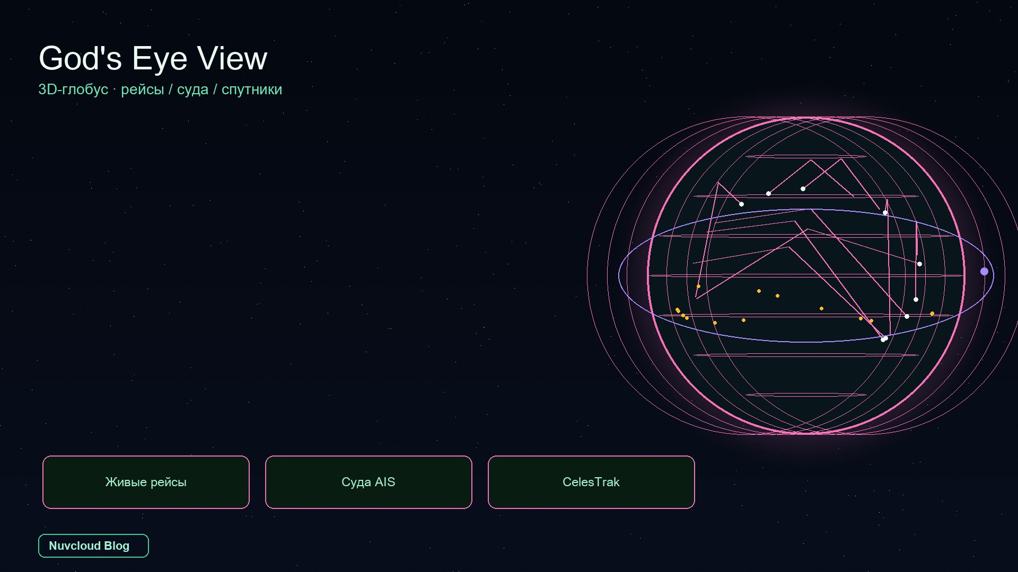Screen dimensions: 1018x572
Task: Open the Живые рейсы card
Action: 146,482
